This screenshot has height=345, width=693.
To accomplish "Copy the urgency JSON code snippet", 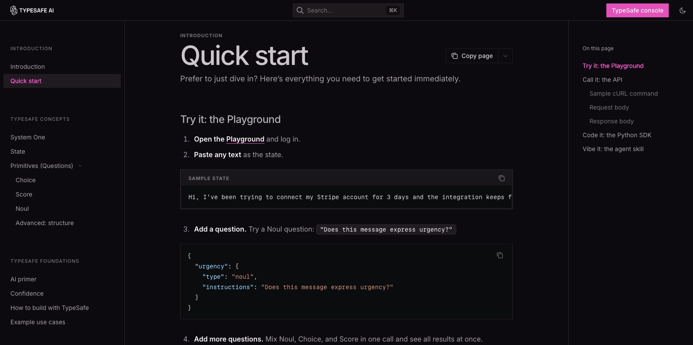I will point(500,255).
